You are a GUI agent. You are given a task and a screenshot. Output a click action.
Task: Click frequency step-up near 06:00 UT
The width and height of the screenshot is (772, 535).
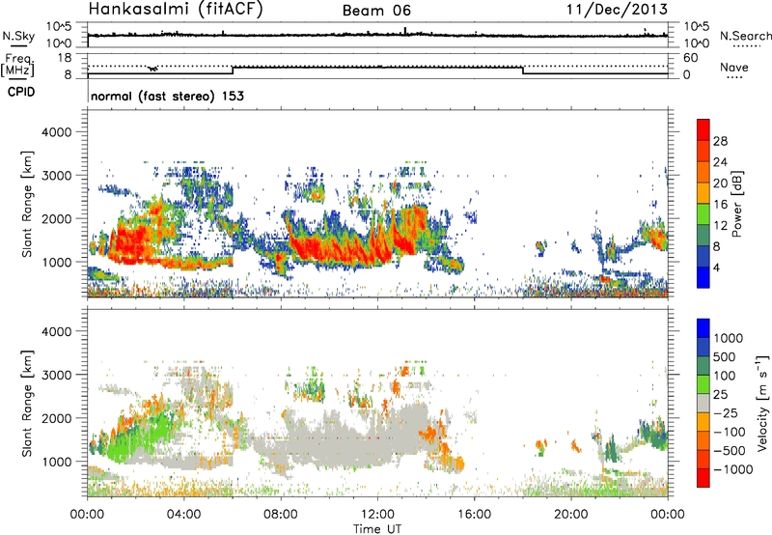(x=233, y=70)
